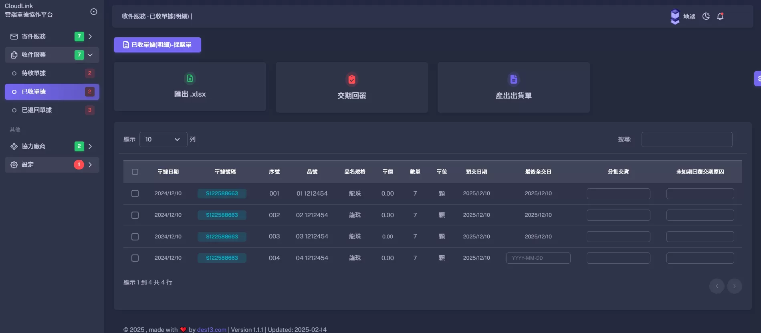Click the 搜尋 search input field
The image size is (761, 333).
point(686,139)
